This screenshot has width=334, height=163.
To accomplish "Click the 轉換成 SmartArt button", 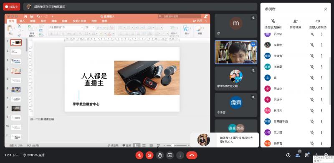I will 174,31.
